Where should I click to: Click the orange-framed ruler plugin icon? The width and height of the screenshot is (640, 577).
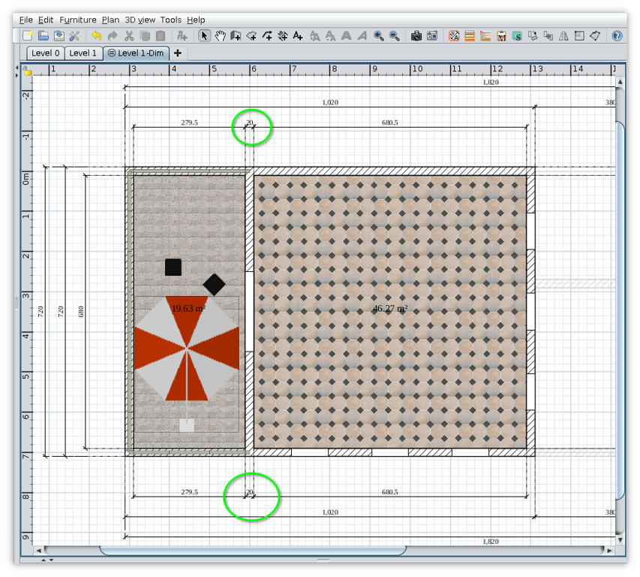454,36
